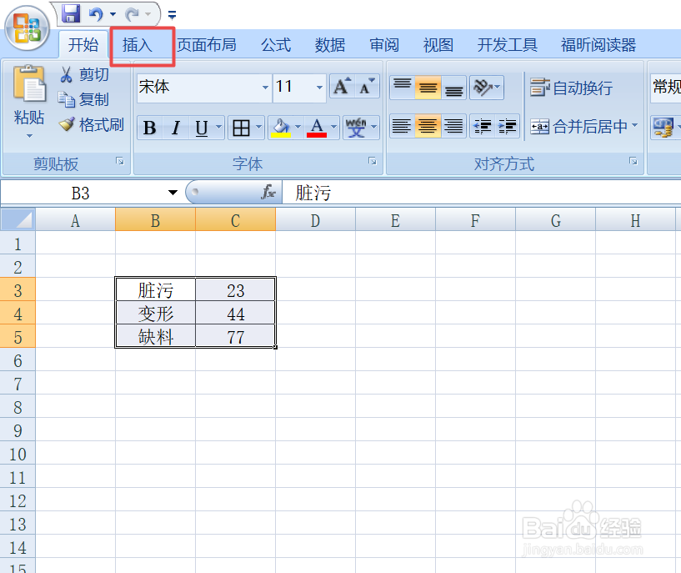Toggle center horizontal alignment

tap(428, 127)
